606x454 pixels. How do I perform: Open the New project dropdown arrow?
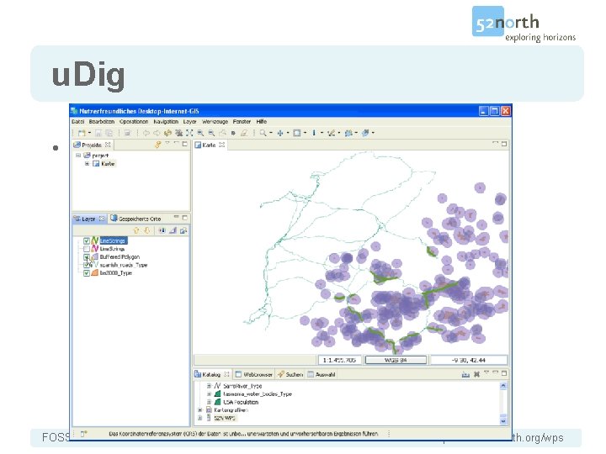click(x=89, y=133)
